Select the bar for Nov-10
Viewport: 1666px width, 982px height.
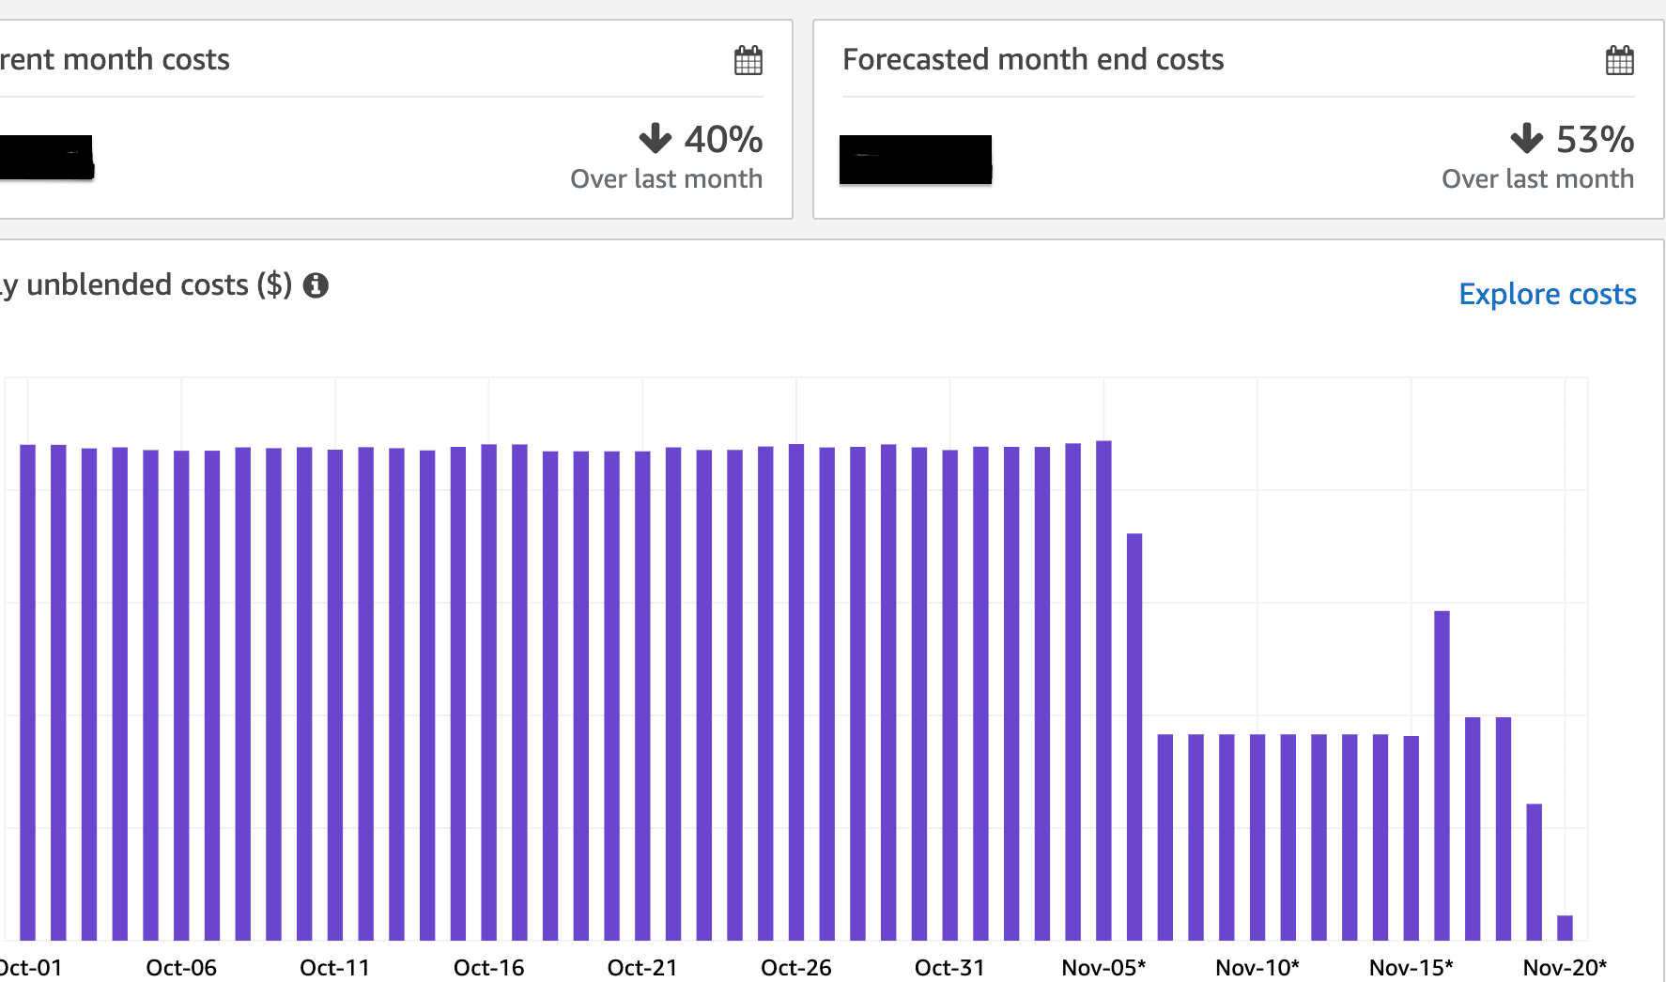pyautogui.click(x=1257, y=836)
